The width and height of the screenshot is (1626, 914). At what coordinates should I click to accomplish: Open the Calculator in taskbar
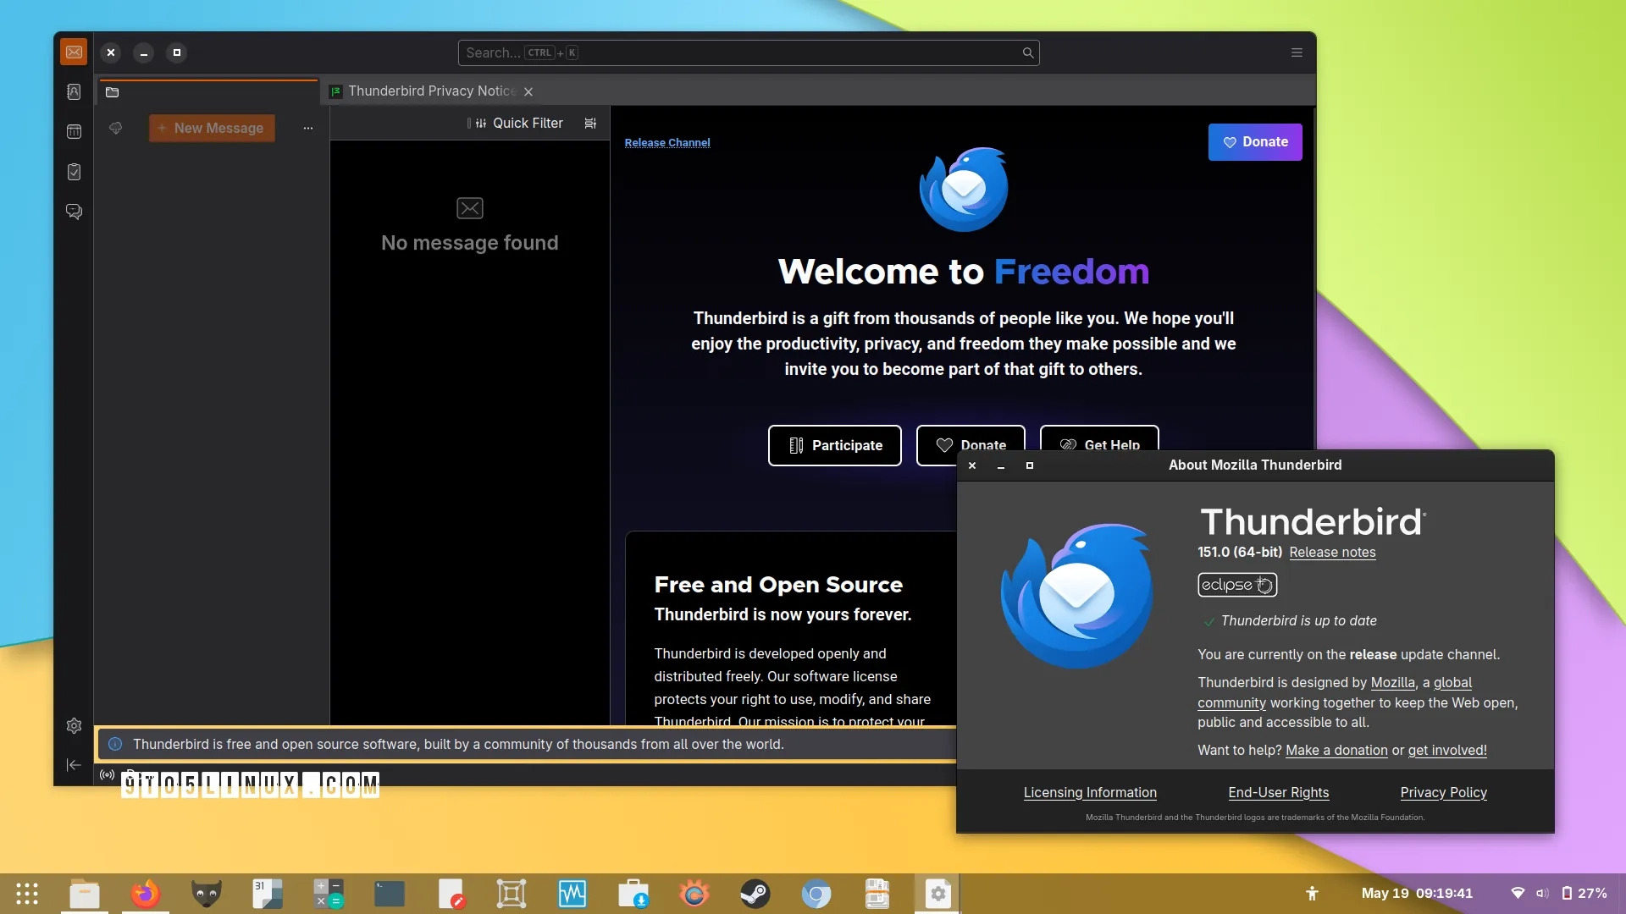tap(329, 894)
